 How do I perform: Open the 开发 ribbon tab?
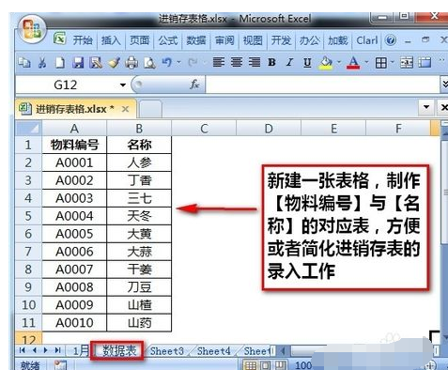click(281, 40)
